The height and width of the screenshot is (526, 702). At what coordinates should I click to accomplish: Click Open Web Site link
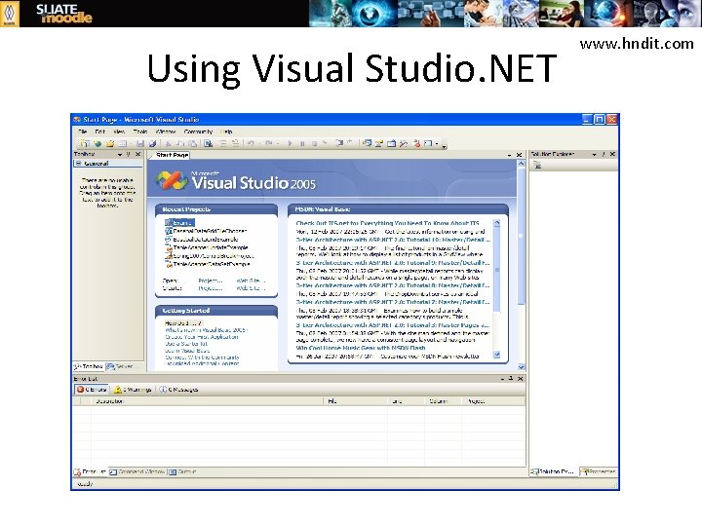point(251,281)
